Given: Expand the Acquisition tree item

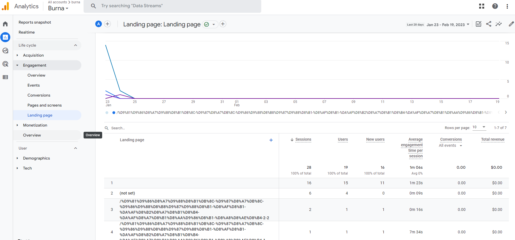Looking at the screenshot, I should 17,55.
